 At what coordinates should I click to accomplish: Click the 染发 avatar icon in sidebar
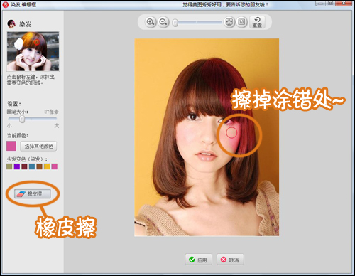(x=11, y=23)
